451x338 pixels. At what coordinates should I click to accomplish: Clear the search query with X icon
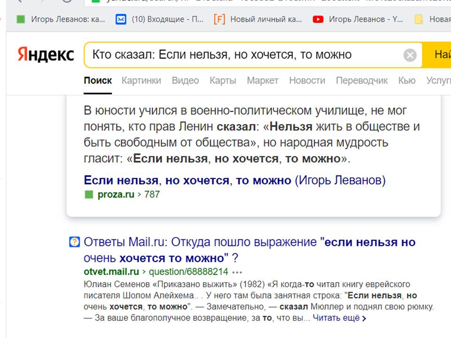click(410, 55)
